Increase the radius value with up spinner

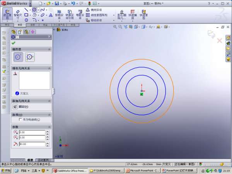(48, 143)
